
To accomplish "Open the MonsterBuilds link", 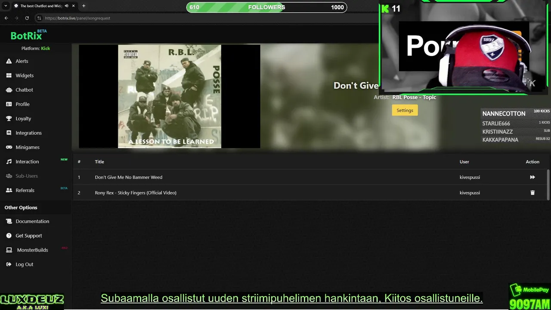I will pyautogui.click(x=32, y=250).
